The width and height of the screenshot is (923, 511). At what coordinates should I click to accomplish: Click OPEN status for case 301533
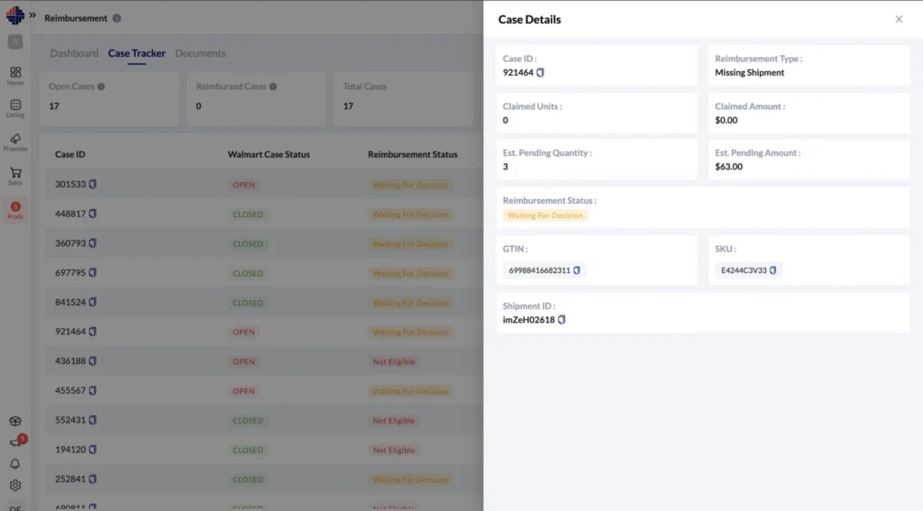(243, 185)
